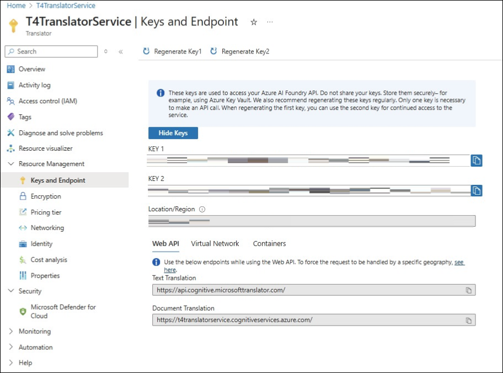Select the Encryption lock icon
The image size is (503, 373).
[23, 196]
